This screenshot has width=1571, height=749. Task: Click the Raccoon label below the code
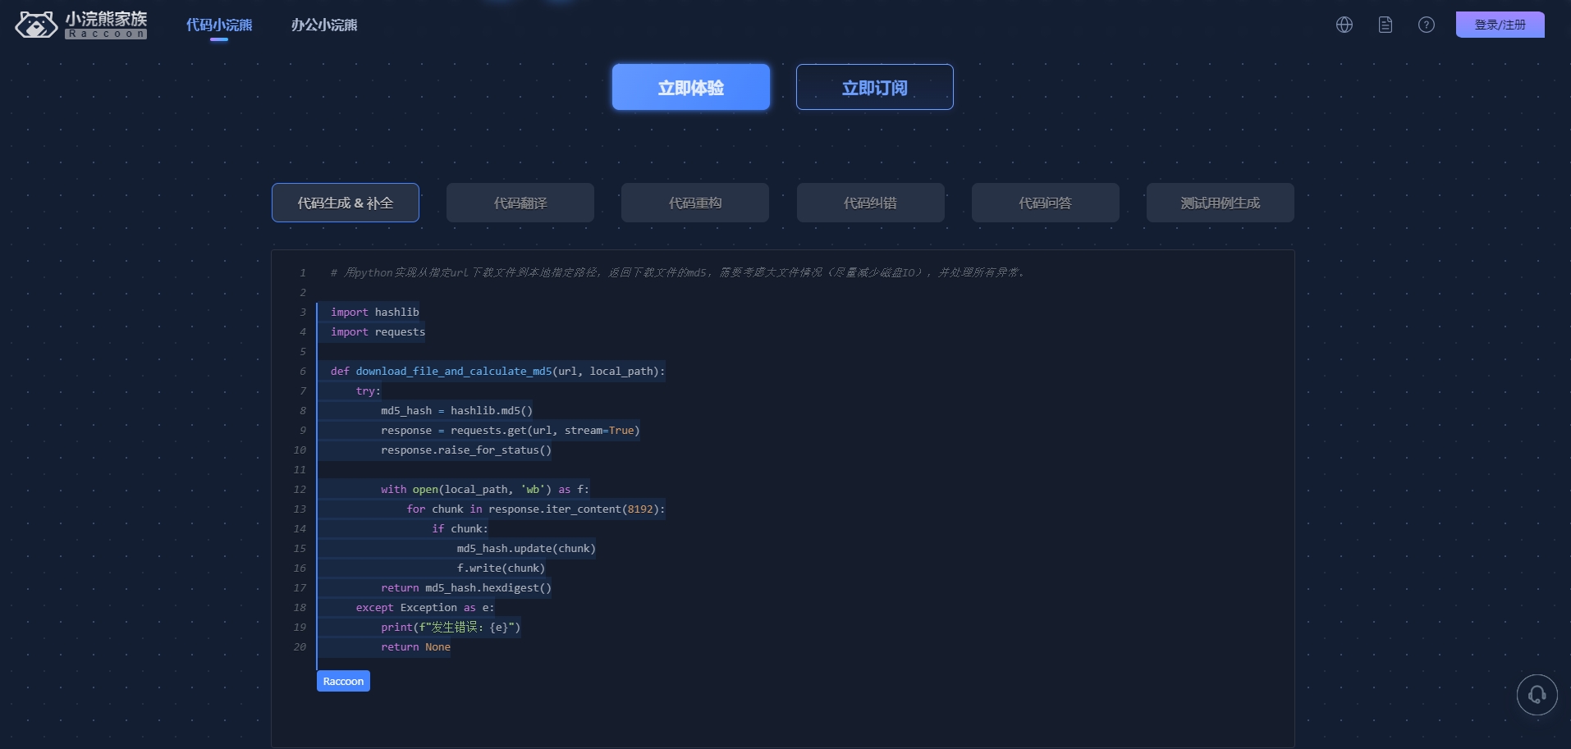[x=343, y=681]
